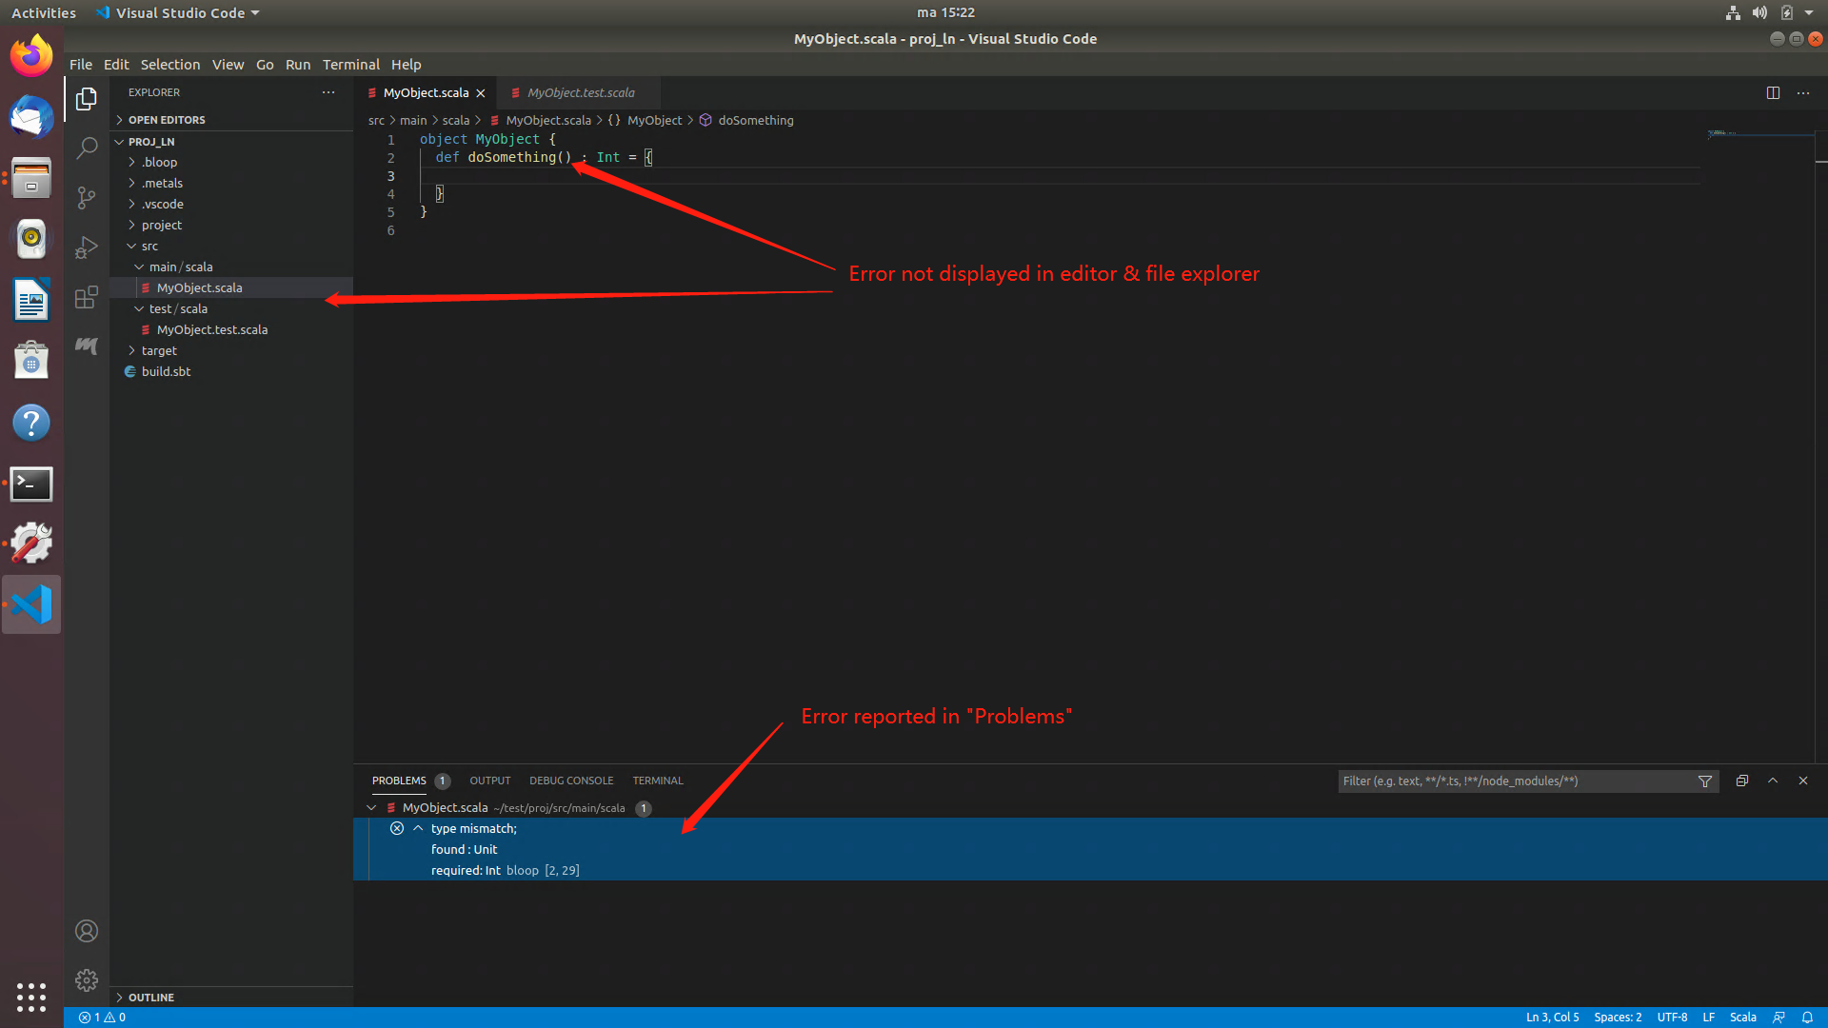This screenshot has height=1028, width=1828.
Task: Split the editor to the right
Action: pos(1773,92)
